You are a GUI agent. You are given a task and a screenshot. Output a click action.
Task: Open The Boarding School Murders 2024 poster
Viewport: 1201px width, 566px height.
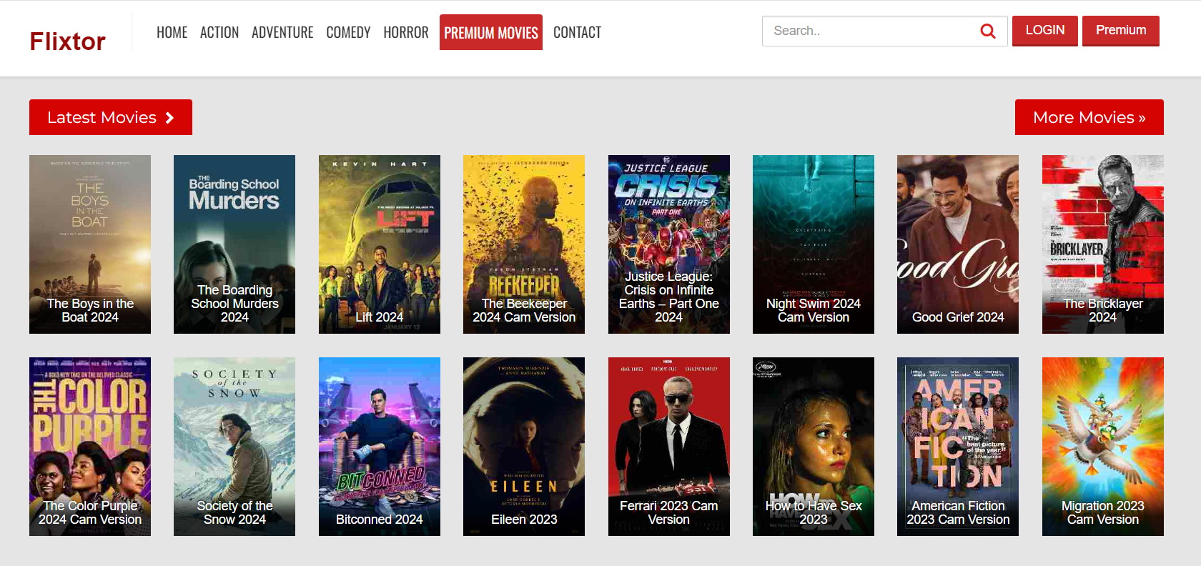pos(234,244)
